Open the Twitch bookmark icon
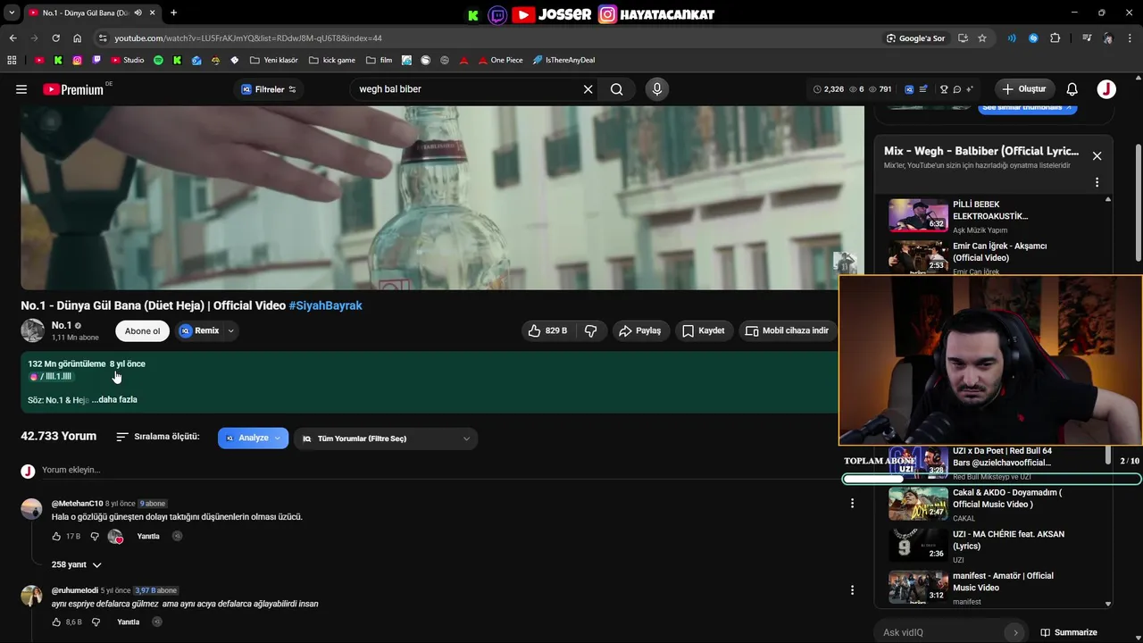This screenshot has width=1143, height=643. [96, 60]
